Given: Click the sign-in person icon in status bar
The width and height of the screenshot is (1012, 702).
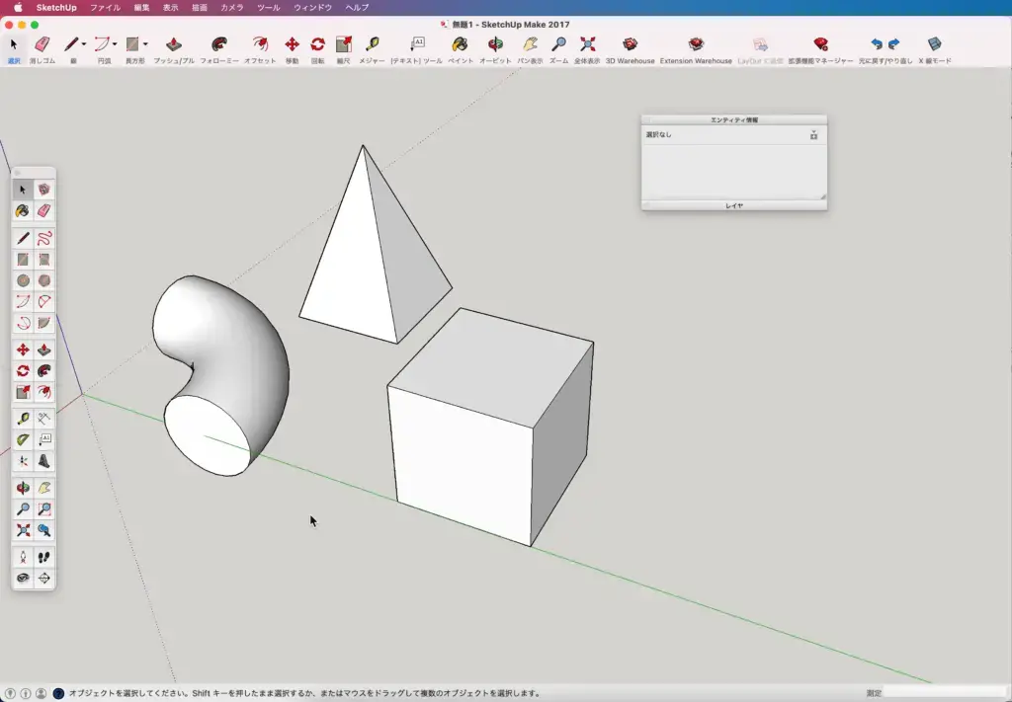Looking at the screenshot, I should pos(41,694).
